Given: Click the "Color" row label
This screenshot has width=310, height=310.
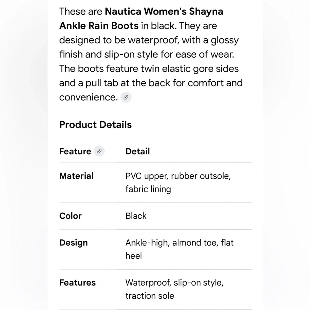Looking at the screenshot, I should click(70, 216).
